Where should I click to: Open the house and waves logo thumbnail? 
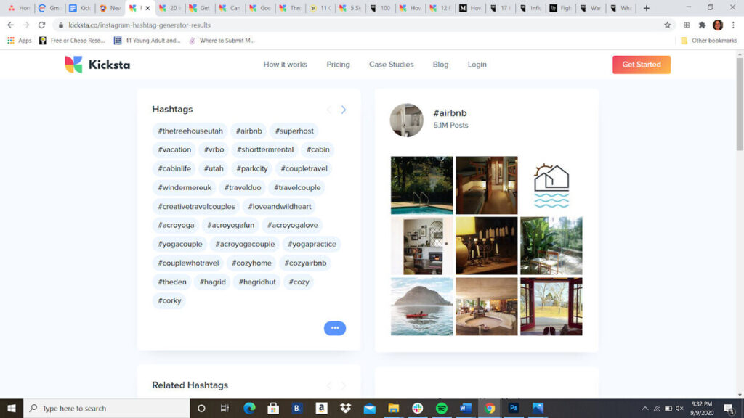click(x=551, y=185)
